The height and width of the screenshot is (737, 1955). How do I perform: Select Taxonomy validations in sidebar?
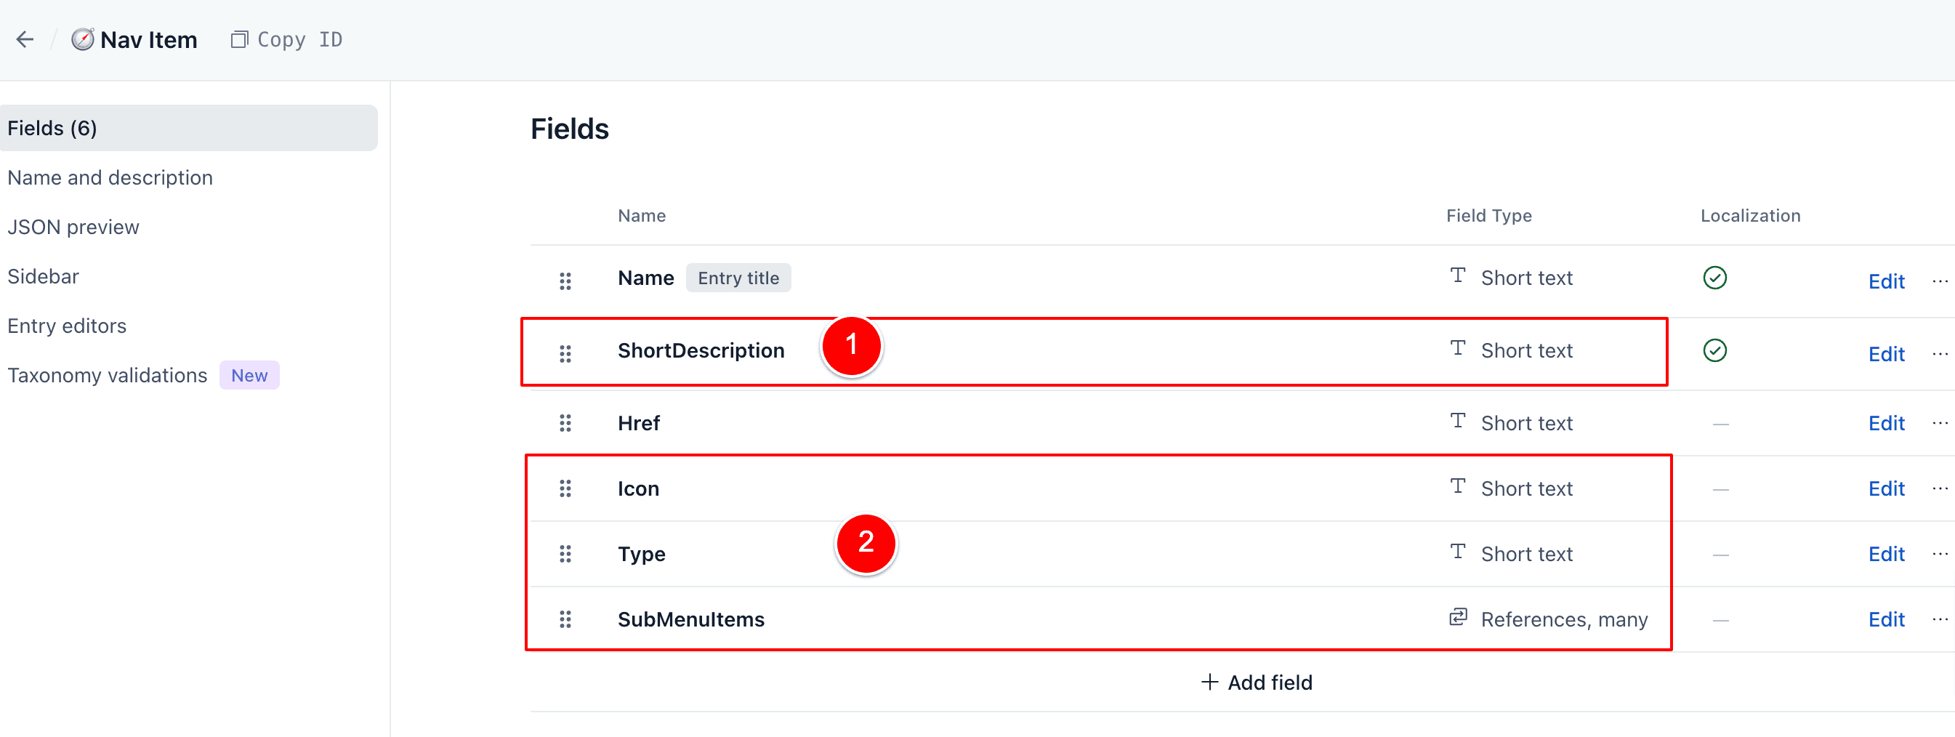click(x=107, y=375)
